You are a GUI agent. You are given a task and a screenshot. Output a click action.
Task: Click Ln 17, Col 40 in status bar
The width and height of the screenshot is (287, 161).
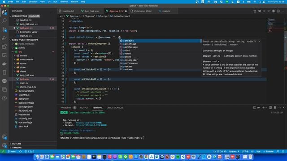point(220,151)
